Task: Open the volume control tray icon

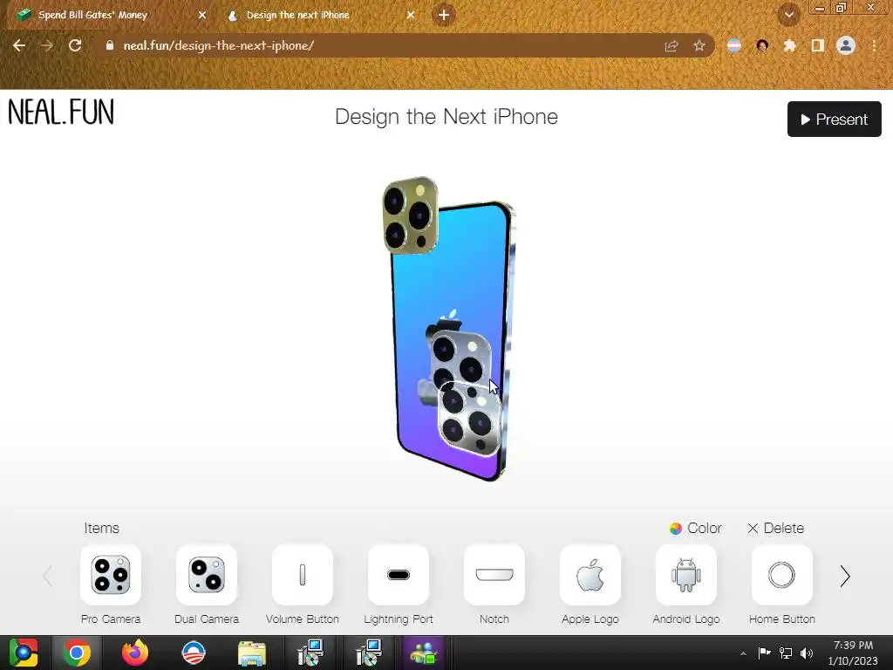Action: pos(807,653)
